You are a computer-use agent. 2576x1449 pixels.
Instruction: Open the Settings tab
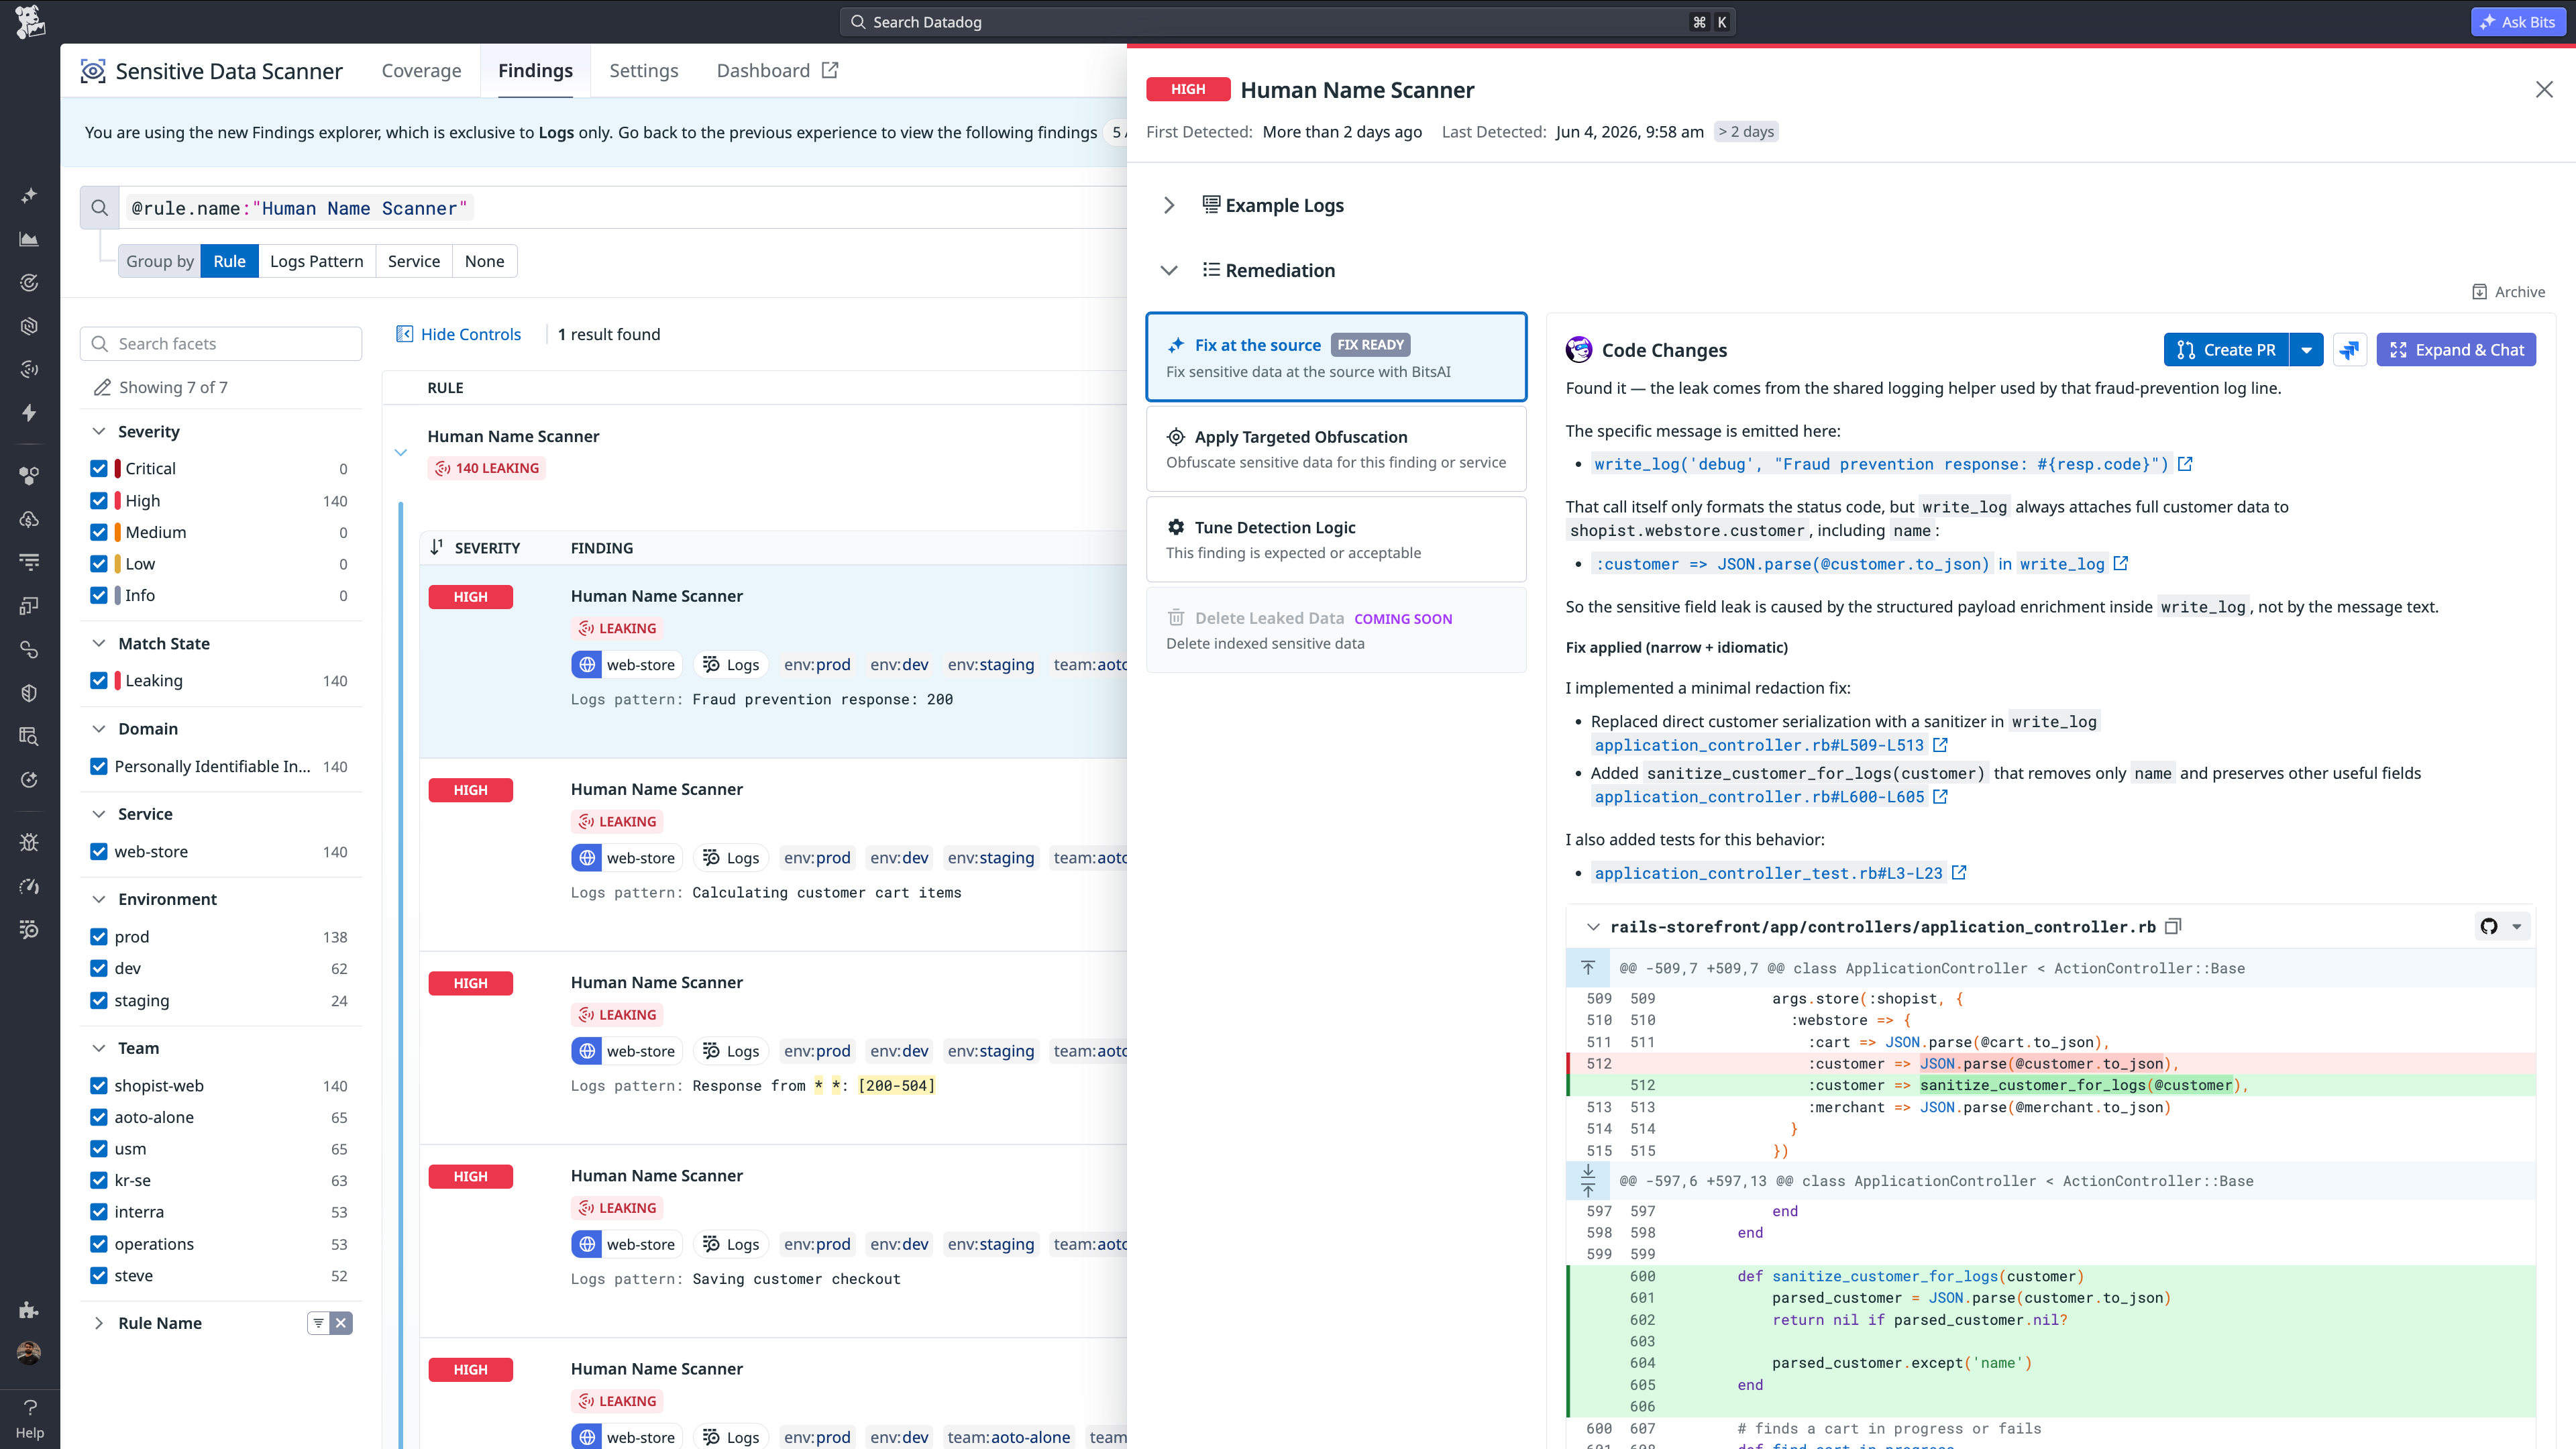[644, 70]
